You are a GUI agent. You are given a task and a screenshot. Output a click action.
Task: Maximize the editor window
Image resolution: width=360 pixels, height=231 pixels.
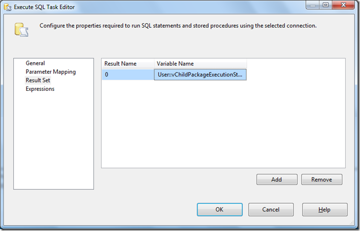(325, 6)
